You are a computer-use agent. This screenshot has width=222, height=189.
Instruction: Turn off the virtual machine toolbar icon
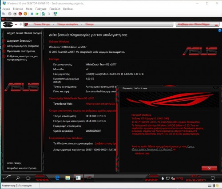15,14
